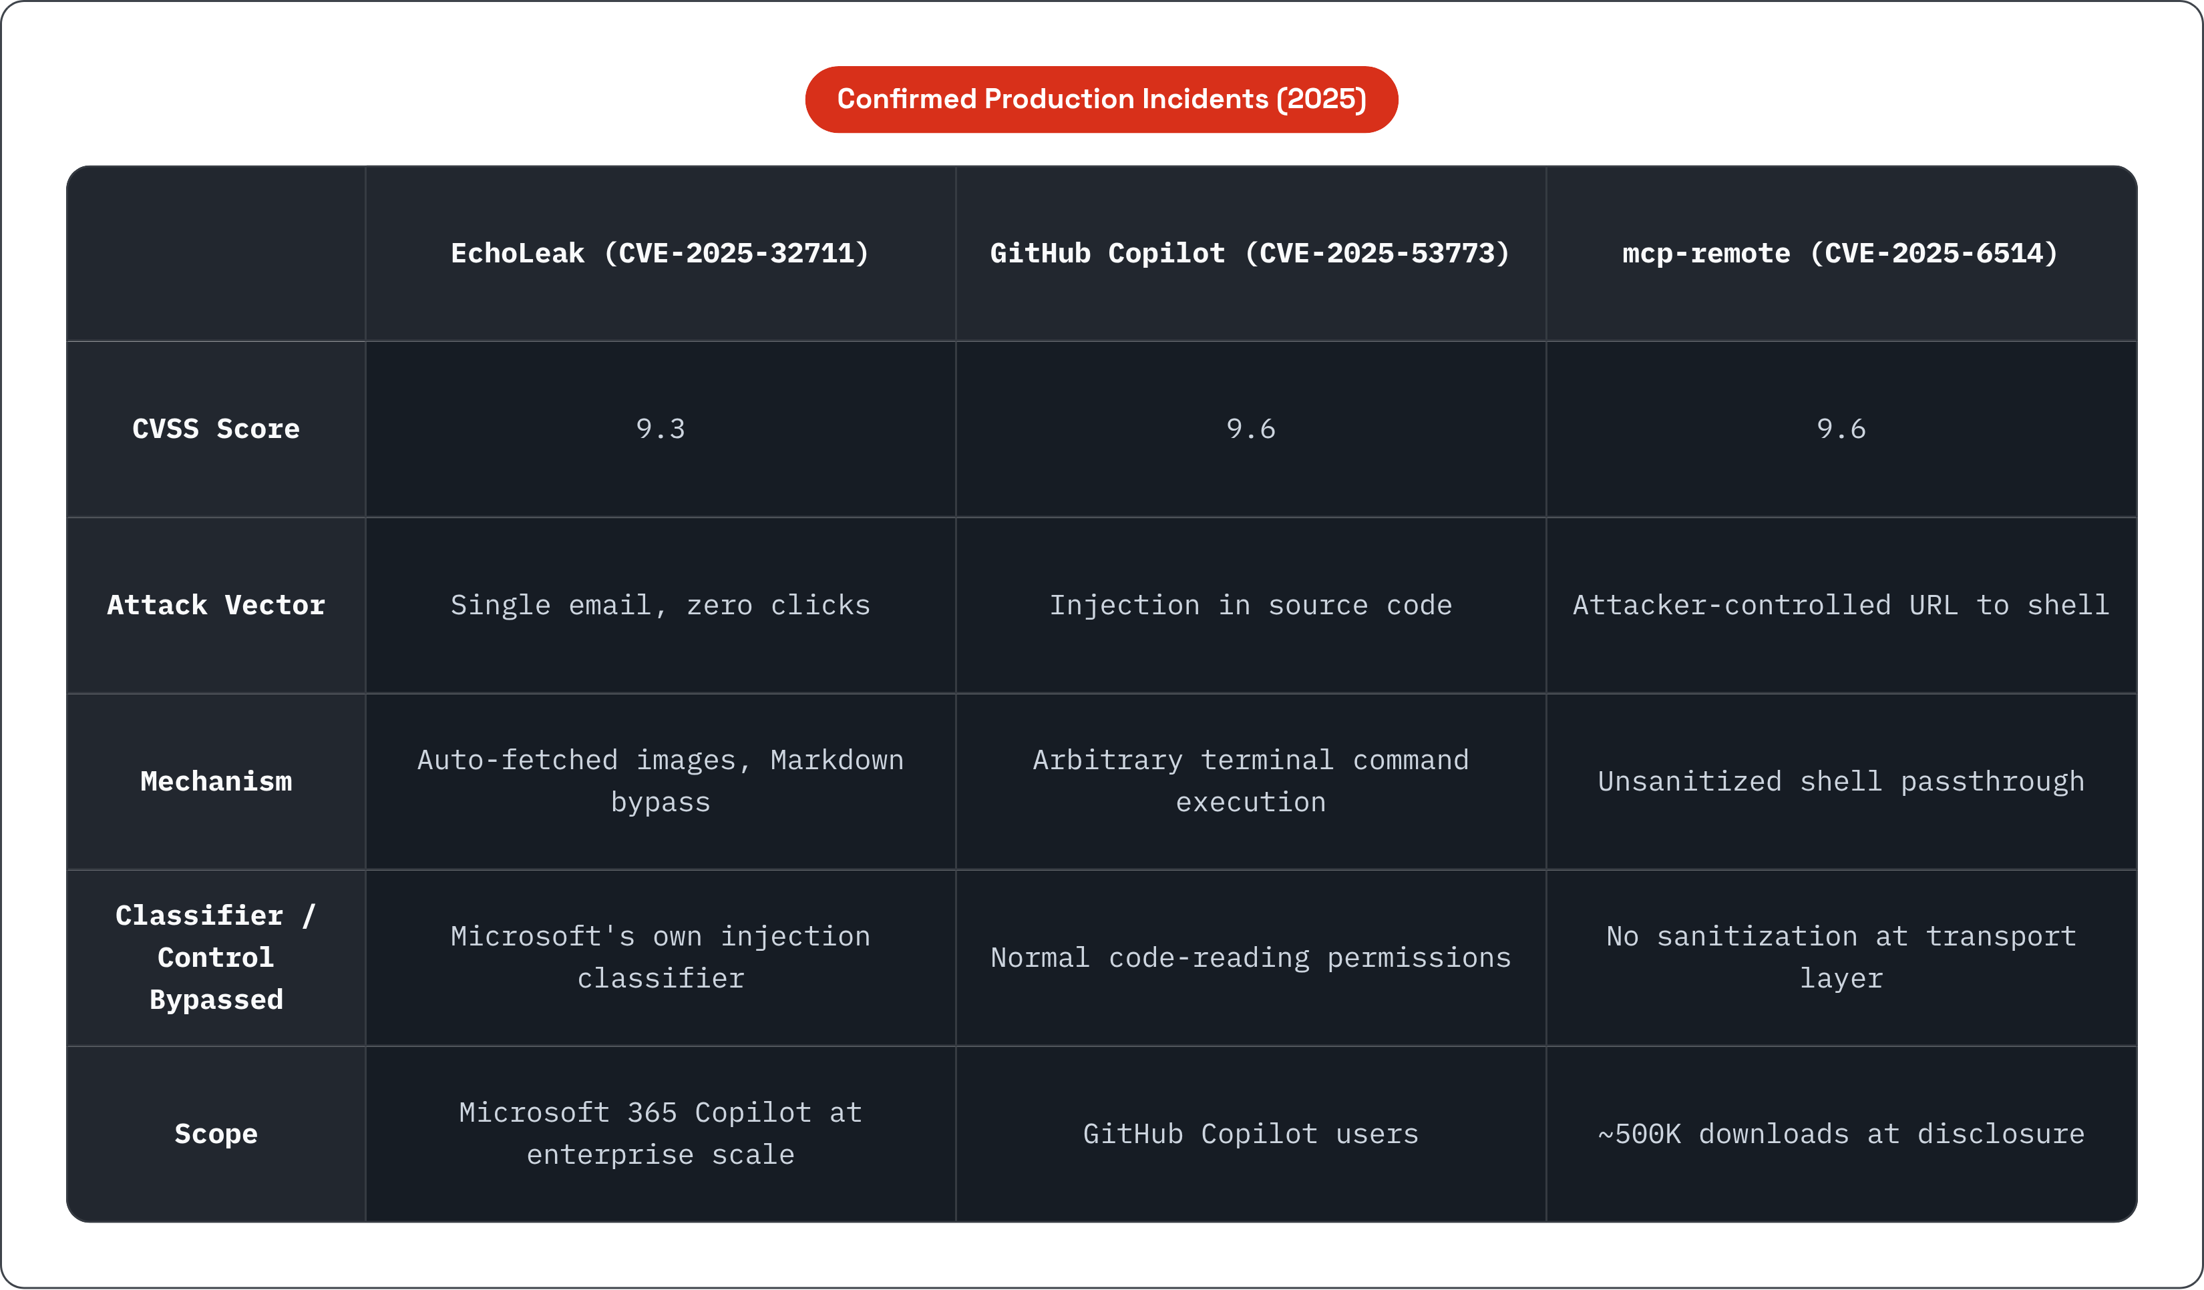Select the 9.6 score under GitHub Copilot

(x=1251, y=429)
